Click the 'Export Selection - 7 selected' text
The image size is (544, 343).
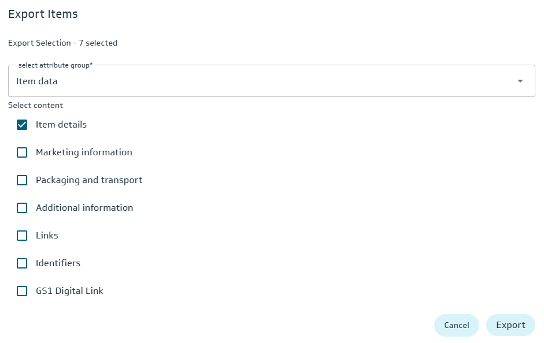click(62, 43)
